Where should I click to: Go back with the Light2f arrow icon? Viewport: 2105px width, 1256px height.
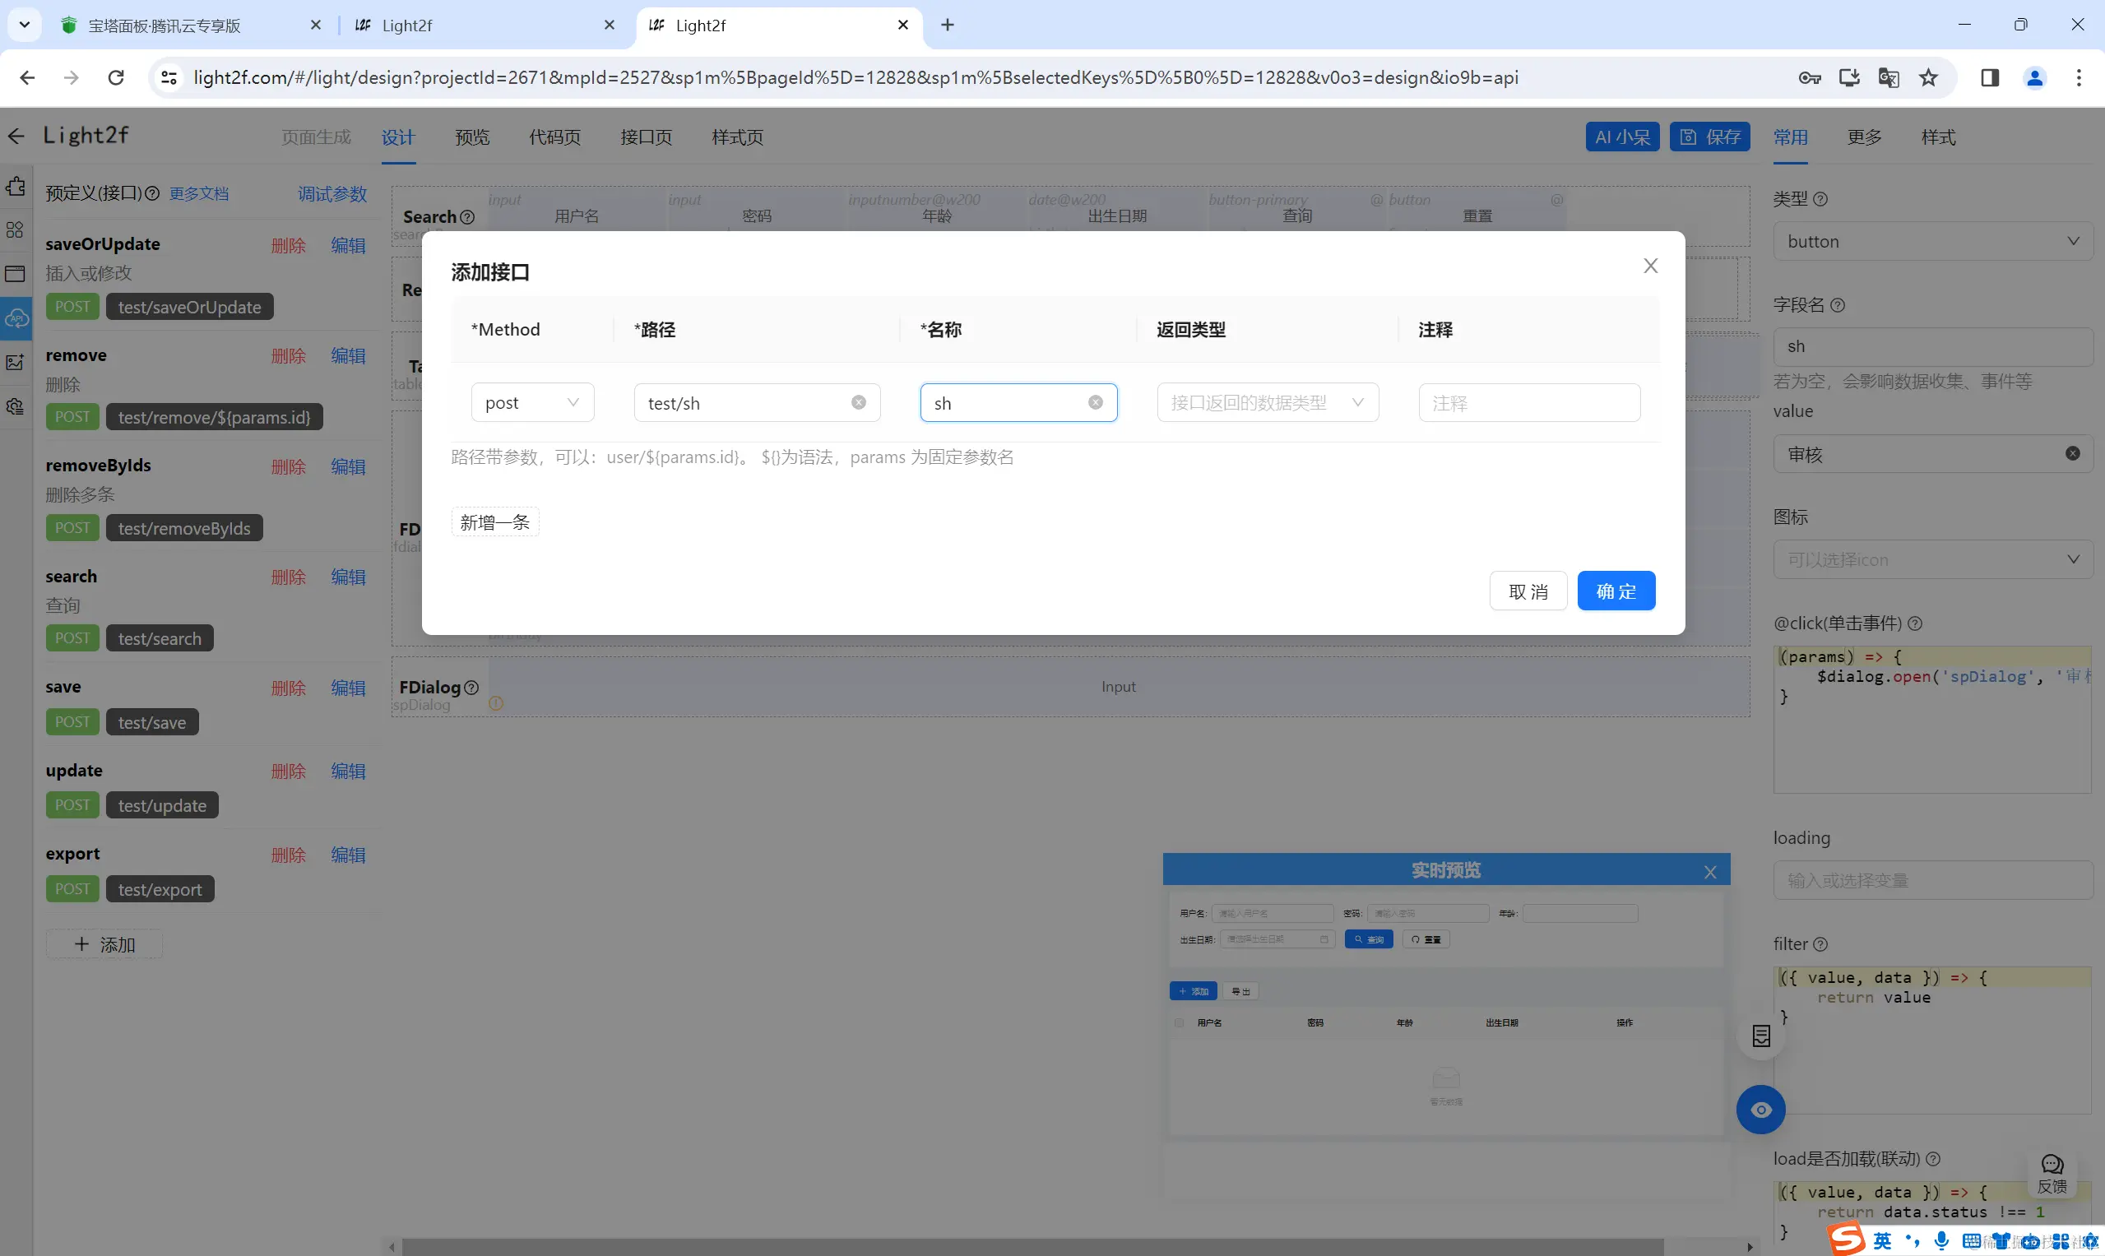[16, 136]
